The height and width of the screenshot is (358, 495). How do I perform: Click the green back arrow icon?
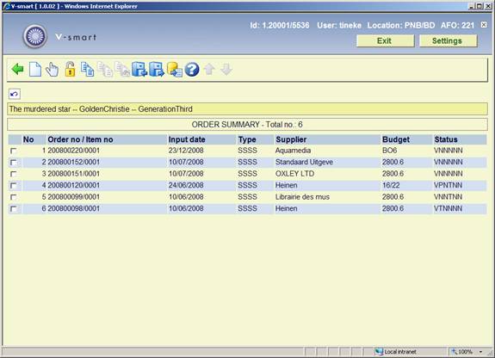click(17, 69)
